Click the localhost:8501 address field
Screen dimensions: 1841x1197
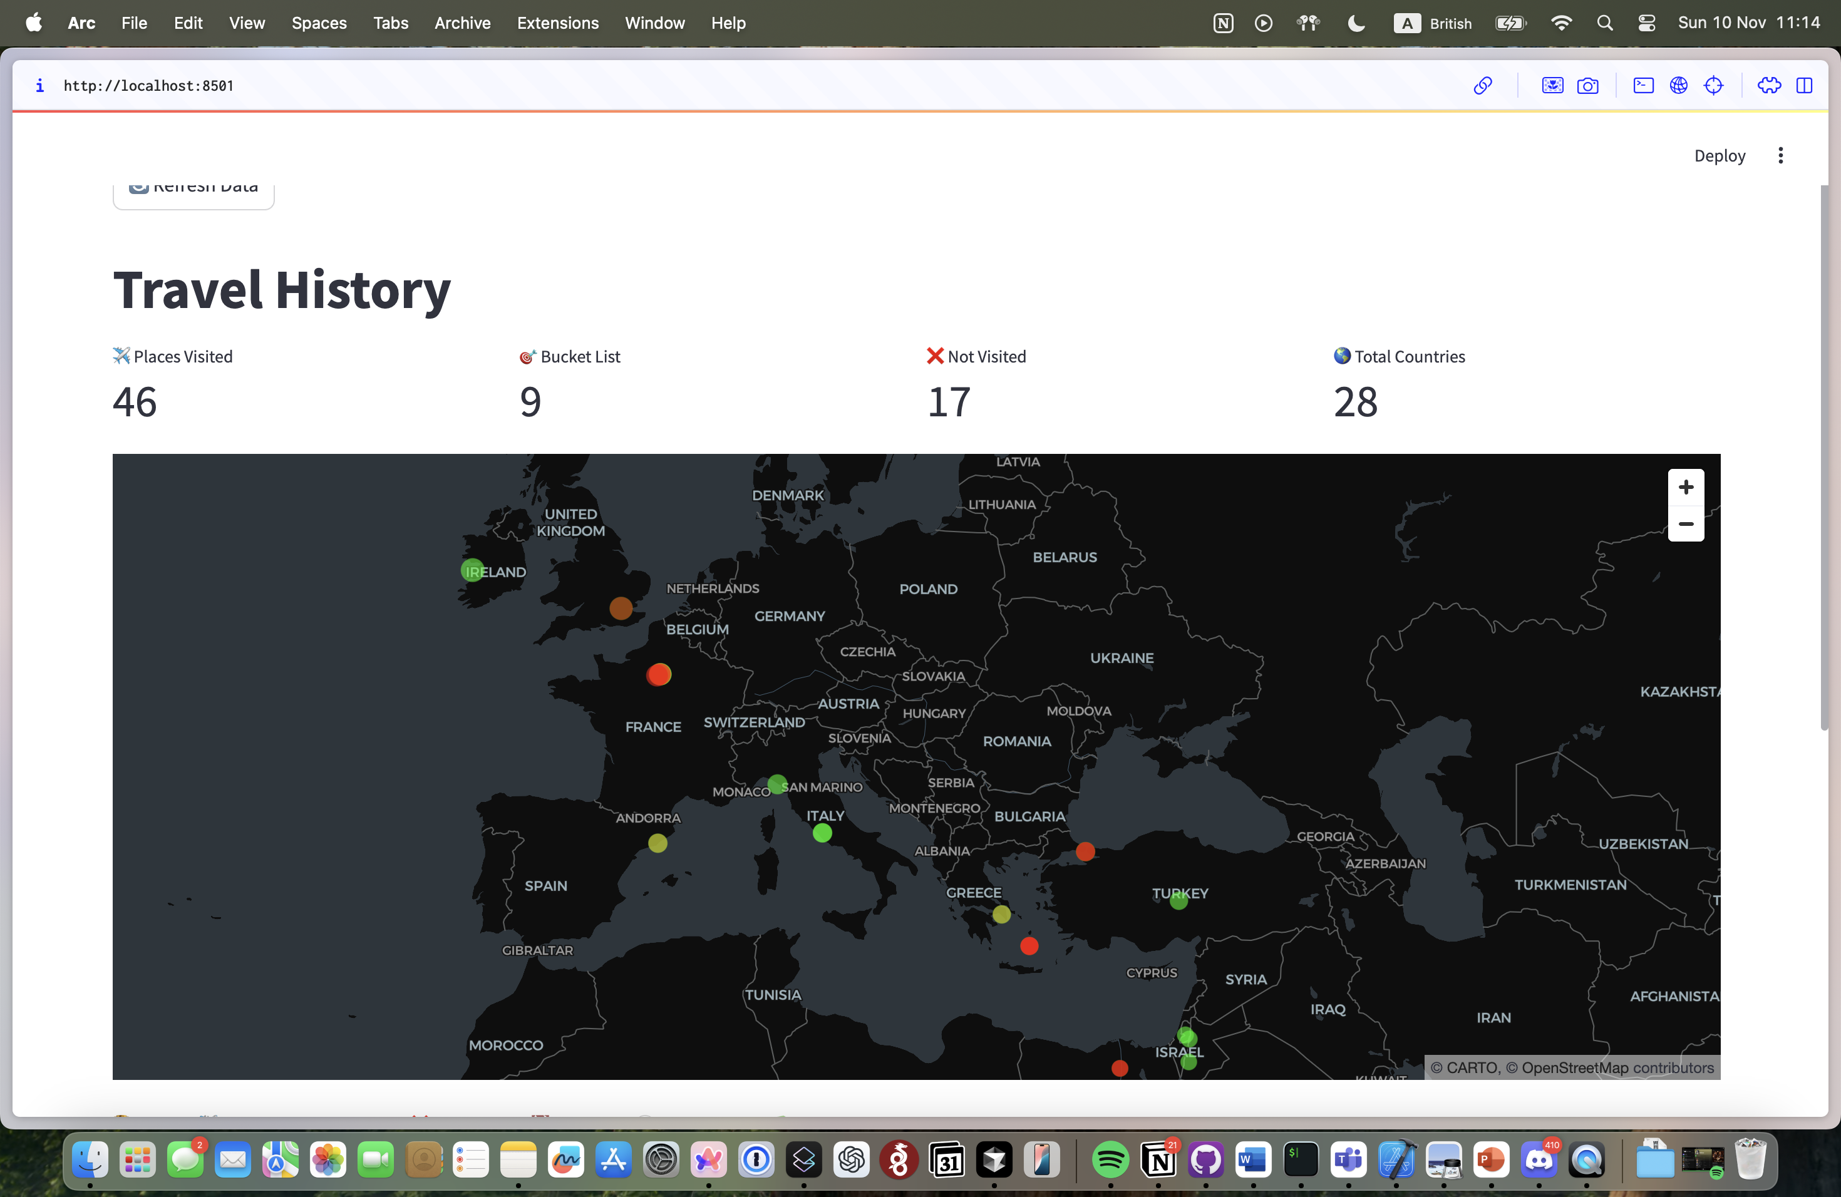click(x=148, y=86)
